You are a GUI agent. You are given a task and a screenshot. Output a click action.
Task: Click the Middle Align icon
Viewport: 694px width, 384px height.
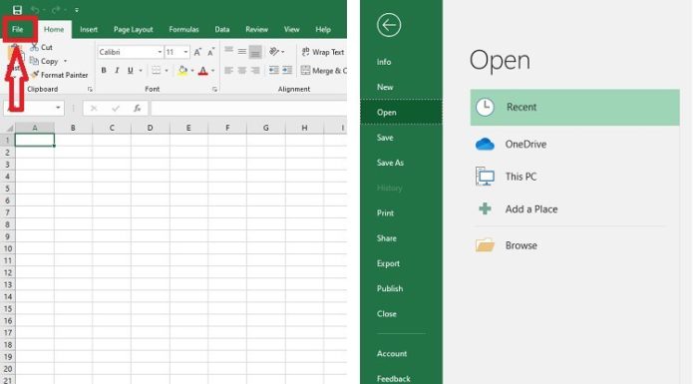[x=242, y=52]
